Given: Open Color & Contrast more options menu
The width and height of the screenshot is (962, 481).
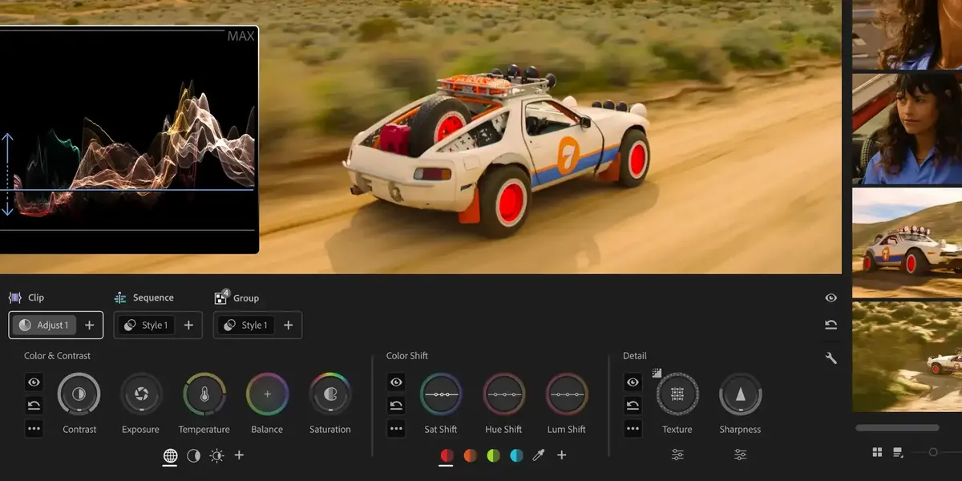Looking at the screenshot, I should pyautogui.click(x=34, y=429).
